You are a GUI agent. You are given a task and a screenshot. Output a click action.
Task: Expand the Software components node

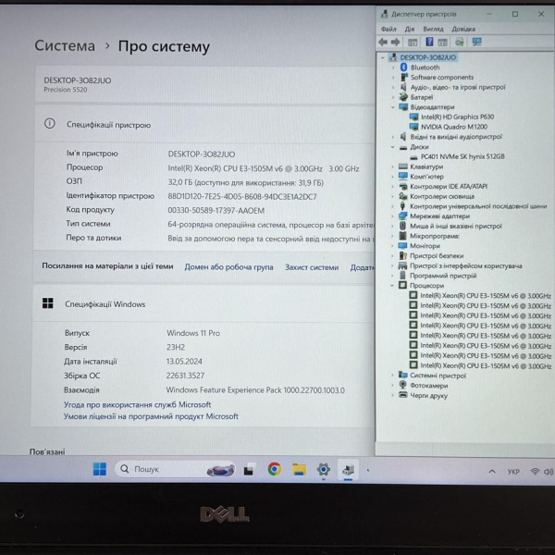point(393,77)
